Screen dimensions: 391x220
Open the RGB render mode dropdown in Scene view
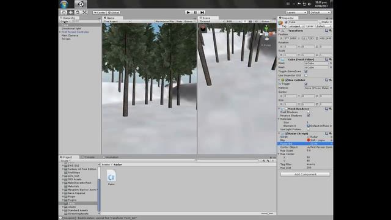(x=233, y=21)
